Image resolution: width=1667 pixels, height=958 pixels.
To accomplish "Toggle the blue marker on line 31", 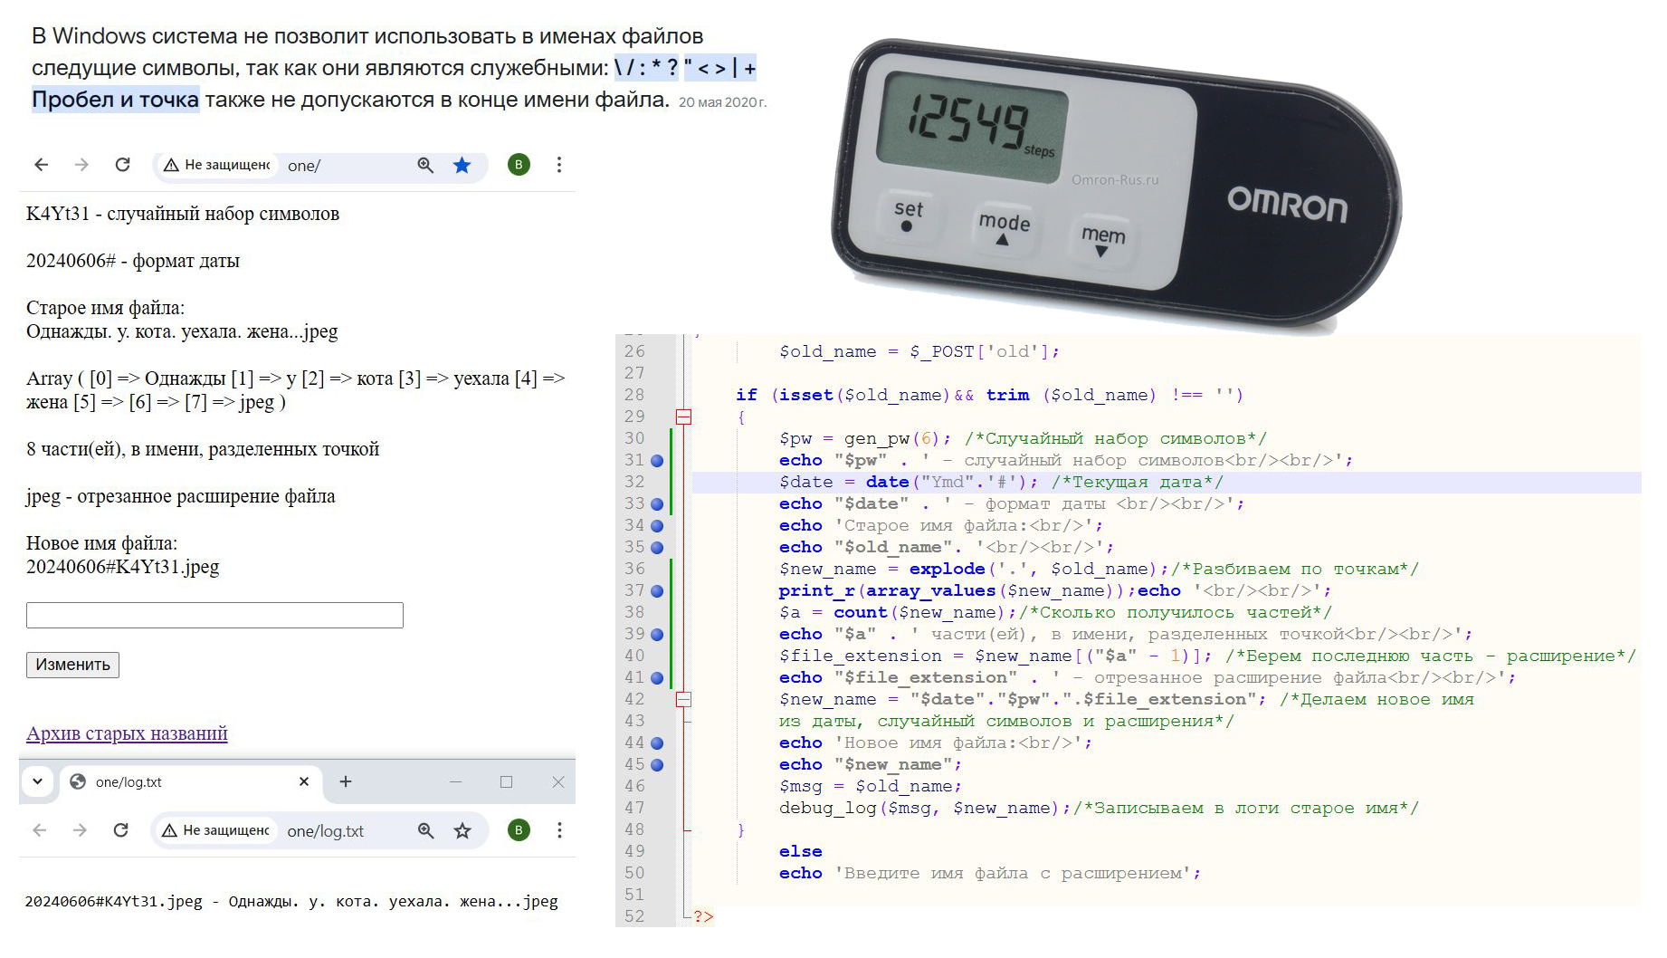I will (657, 460).
